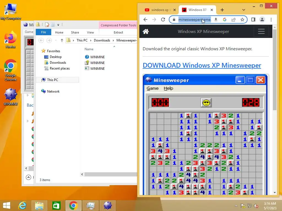282x211 pixels.
Task: Open the Explorer View tab
Action: click(90, 32)
